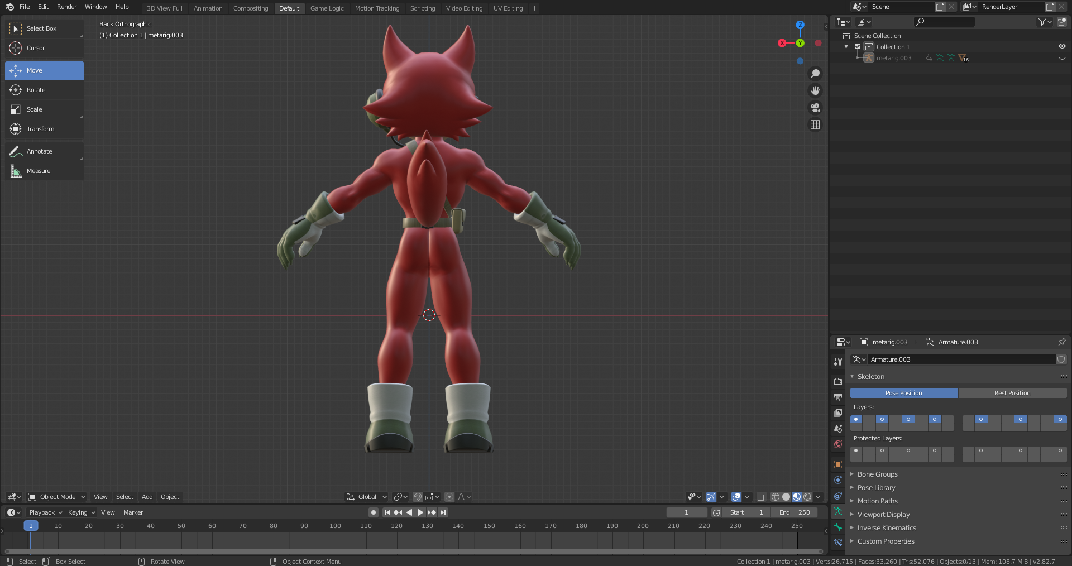Open Global orientation dropdown
The image size is (1072, 566).
[366, 497]
